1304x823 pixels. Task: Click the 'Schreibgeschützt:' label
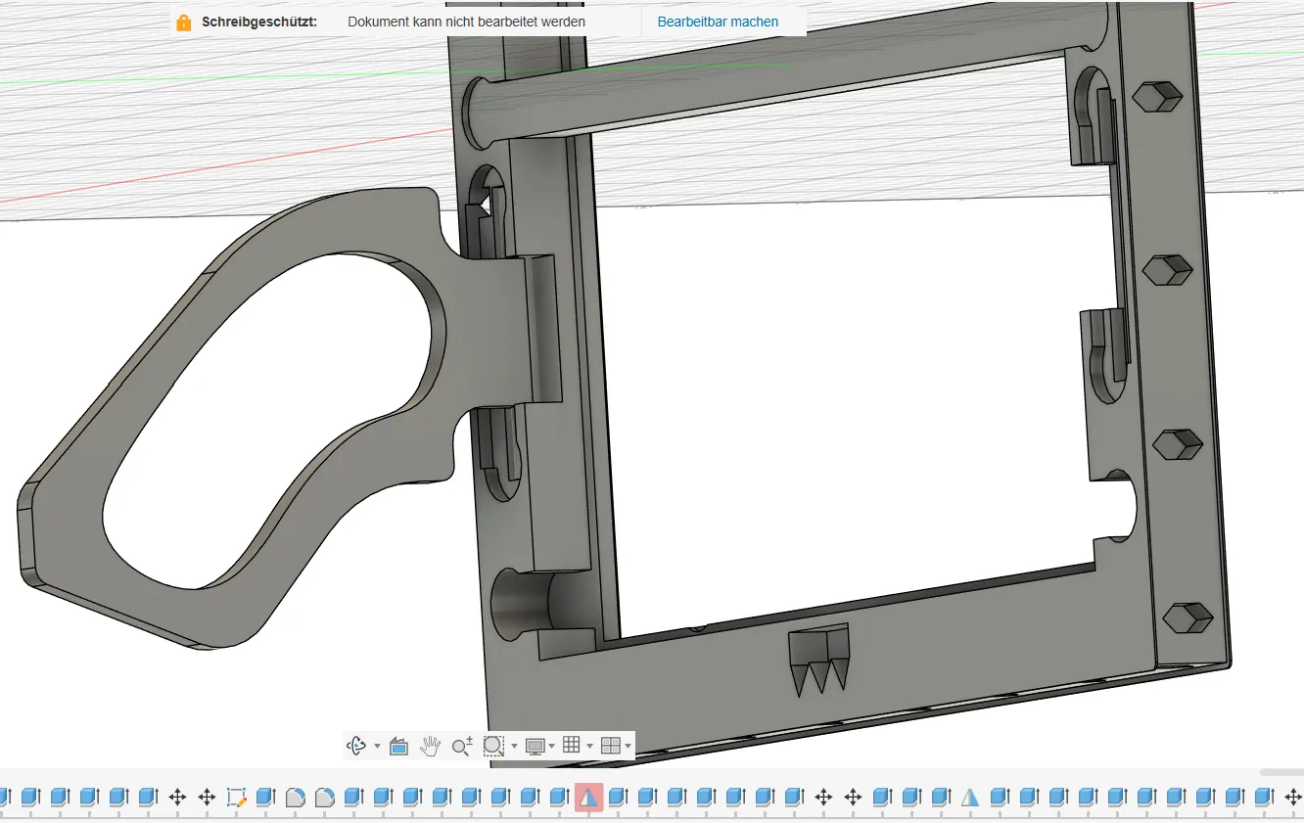(x=259, y=22)
